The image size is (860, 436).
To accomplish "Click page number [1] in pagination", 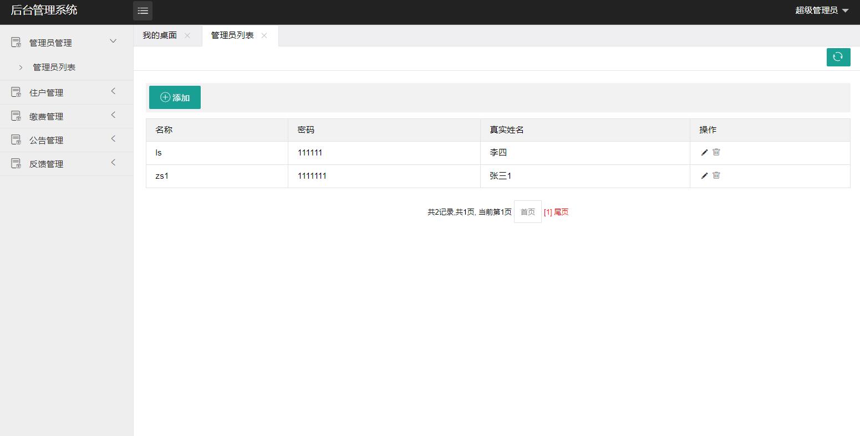I will click(547, 211).
